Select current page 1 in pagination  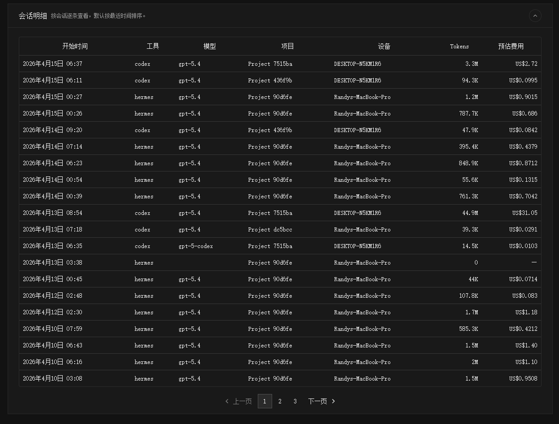pyautogui.click(x=265, y=401)
